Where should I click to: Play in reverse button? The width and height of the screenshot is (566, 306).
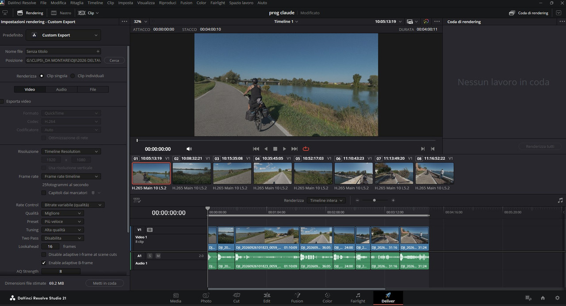click(x=266, y=149)
